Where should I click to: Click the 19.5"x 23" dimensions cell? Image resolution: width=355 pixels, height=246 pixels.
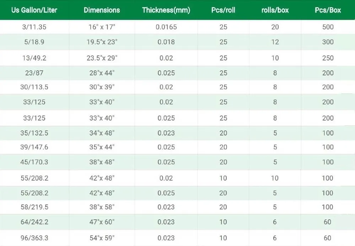102,42
